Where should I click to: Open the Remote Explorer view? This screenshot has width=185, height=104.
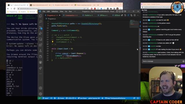tap(40, 39)
